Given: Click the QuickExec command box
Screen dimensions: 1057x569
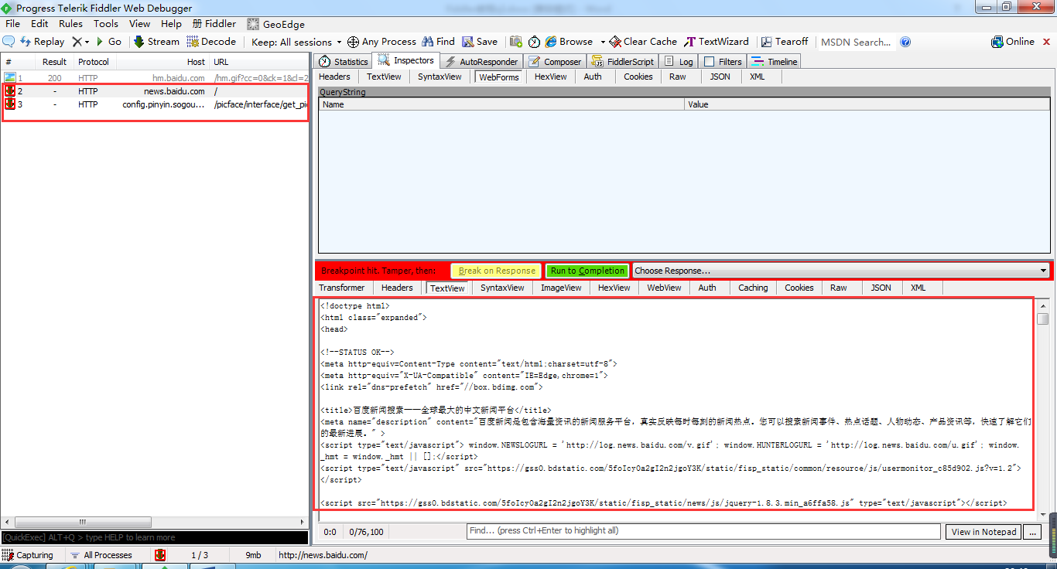Looking at the screenshot, I should click(x=155, y=537).
